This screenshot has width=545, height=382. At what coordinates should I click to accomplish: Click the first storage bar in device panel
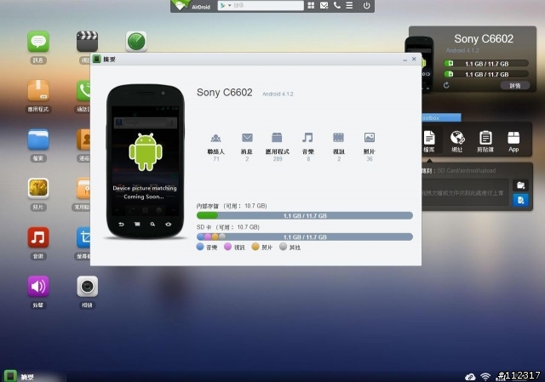point(486,64)
